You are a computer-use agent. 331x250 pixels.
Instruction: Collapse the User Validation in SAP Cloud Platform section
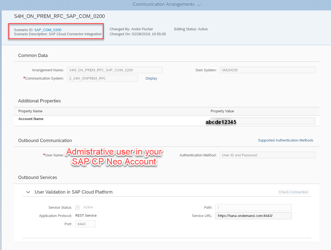(x=28, y=192)
